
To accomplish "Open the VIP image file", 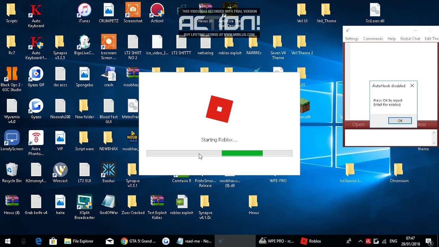I will pos(60,141).
